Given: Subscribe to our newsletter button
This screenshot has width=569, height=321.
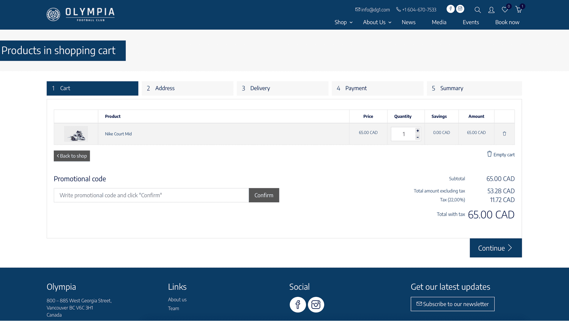Looking at the screenshot, I should pos(453,304).
